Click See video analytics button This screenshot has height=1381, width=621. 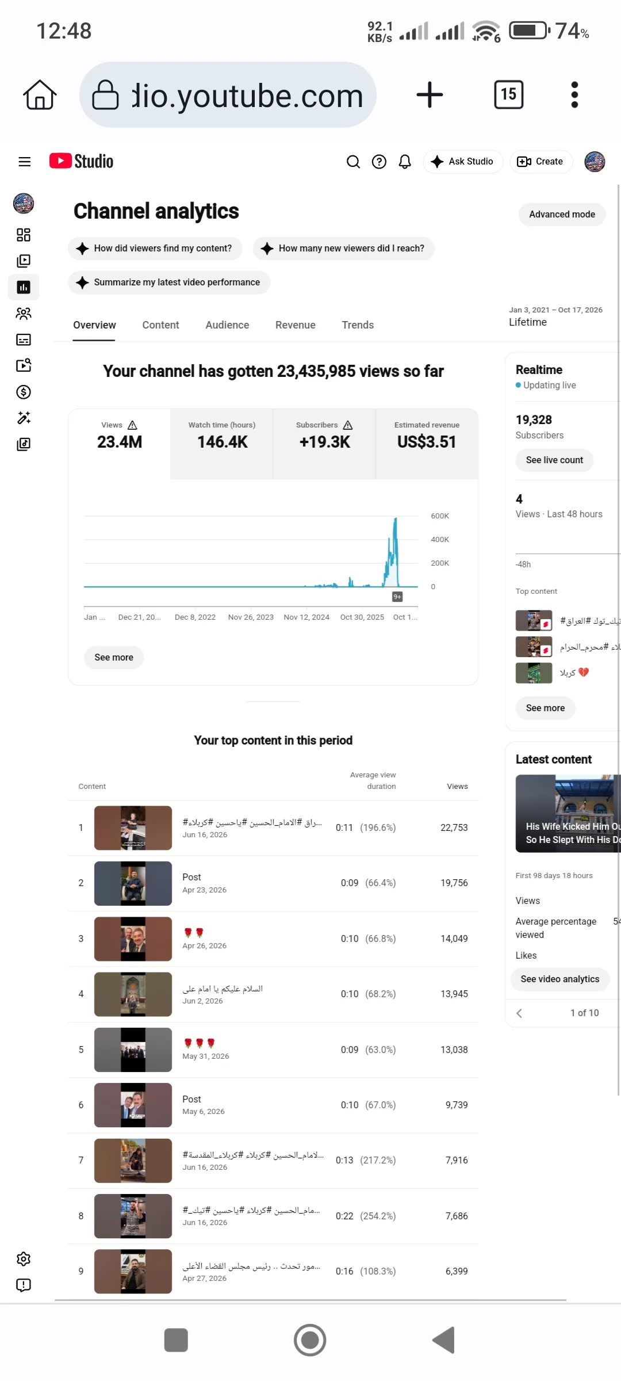559,979
